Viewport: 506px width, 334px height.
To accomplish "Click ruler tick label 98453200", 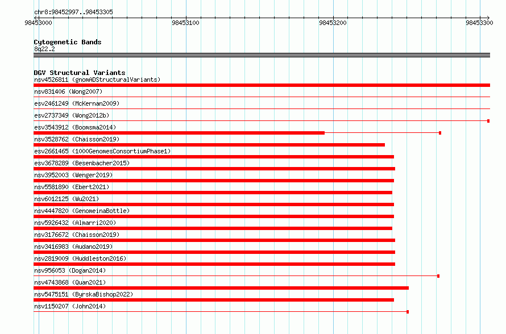I will coord(333,23).
